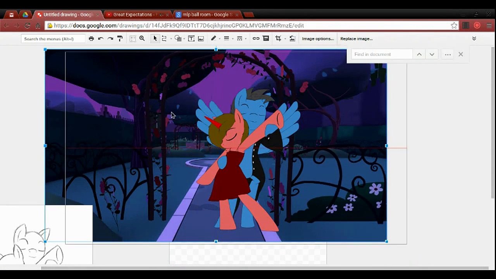Click the Print icon

(91, 38)
